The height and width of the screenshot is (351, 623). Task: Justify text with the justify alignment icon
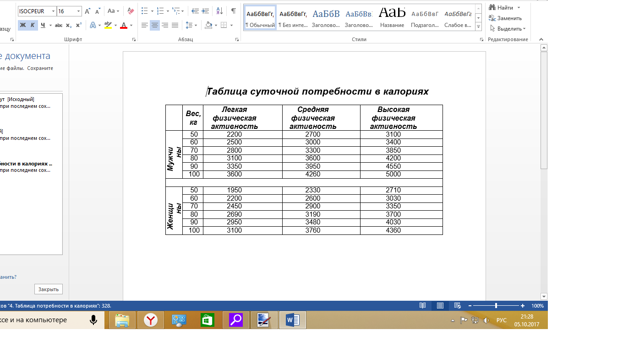pos(175,25)
